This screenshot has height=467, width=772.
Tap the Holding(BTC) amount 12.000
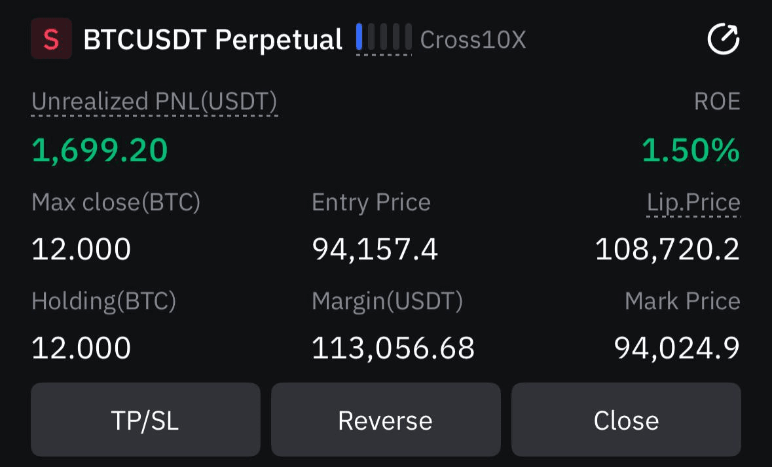pos(81,348)
